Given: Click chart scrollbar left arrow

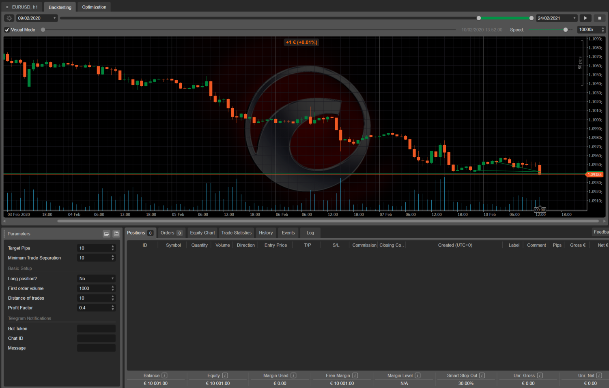Looking at the screenshot, I should [4, 221].
